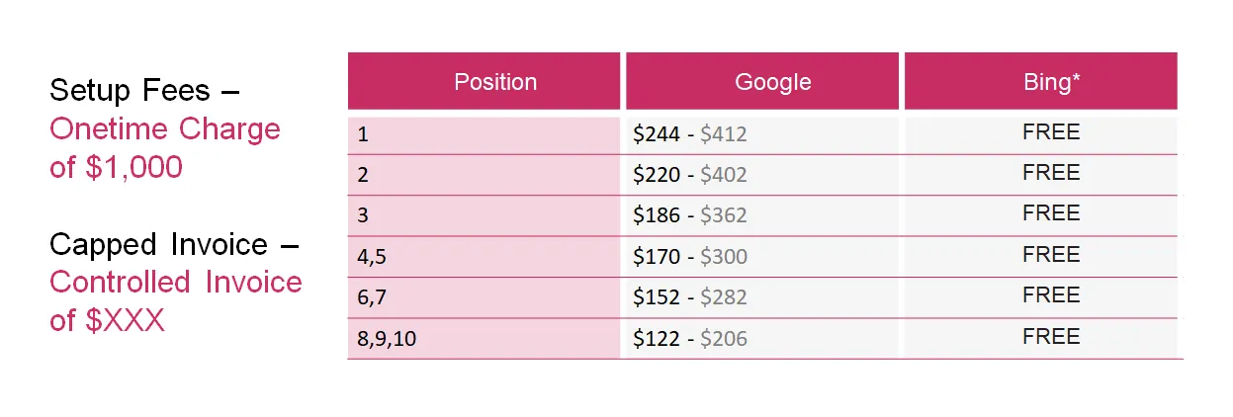This screenshot has height=417, width=1233.
Task: Click the Position column header
Action: pyautogui.click(x=484, y=81)
